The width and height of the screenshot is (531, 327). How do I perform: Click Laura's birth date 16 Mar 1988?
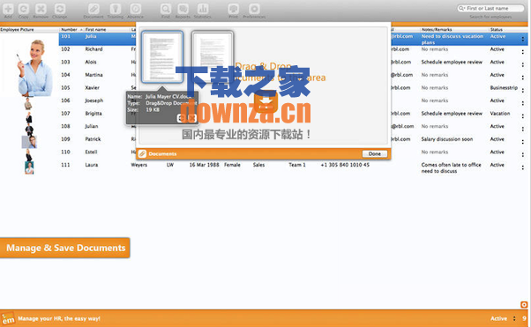[204, 165]
